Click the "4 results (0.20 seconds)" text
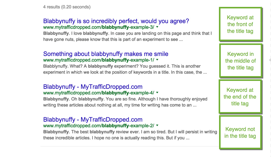The image size is (271, 157). click(x=67, y=7)
